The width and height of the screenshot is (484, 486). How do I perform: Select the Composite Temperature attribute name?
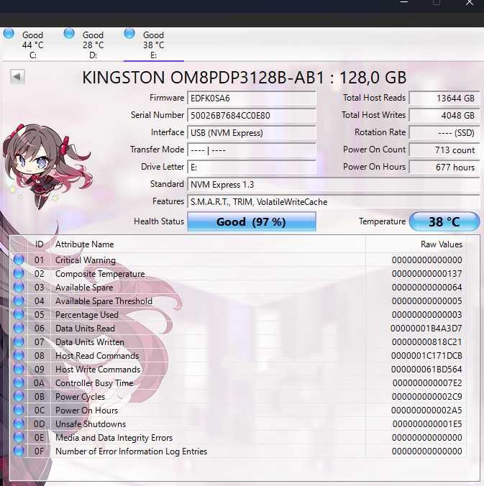[100, 274]
